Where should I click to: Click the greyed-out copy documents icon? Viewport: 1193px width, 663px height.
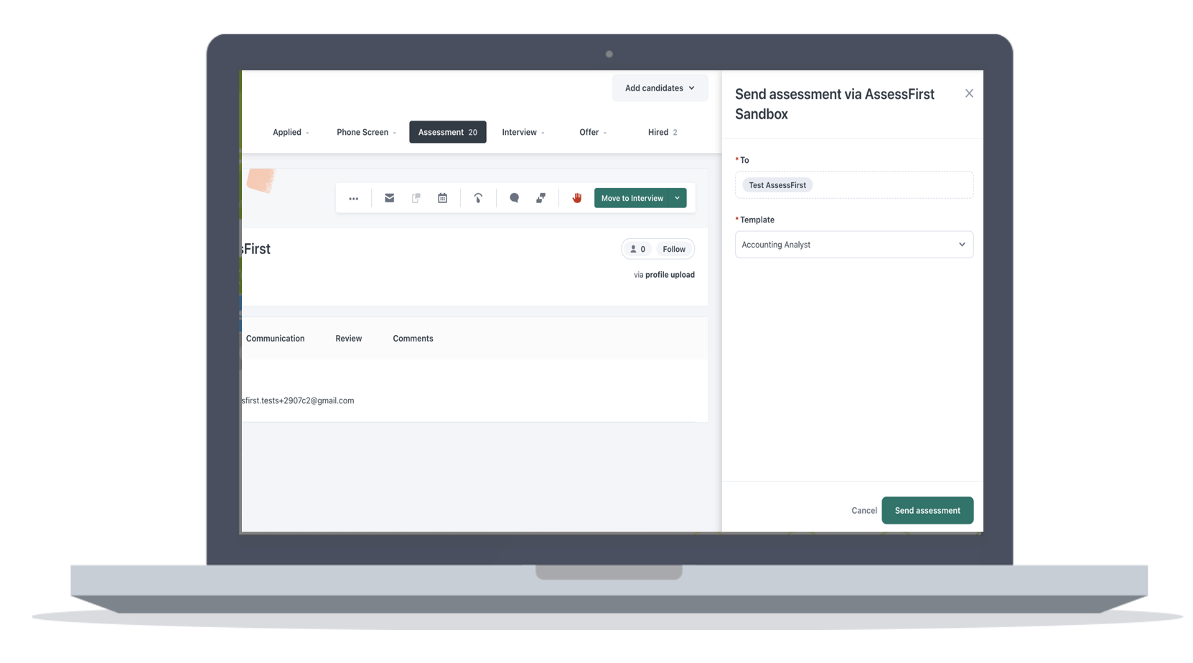(x=416, y=198)
